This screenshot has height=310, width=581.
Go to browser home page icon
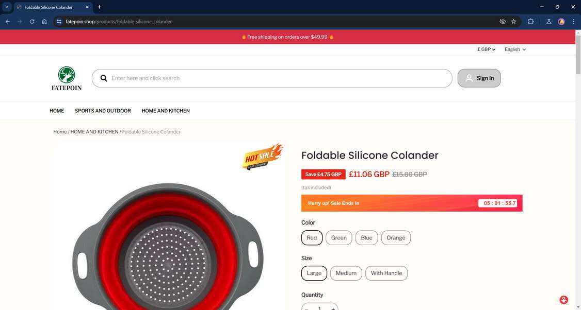[44, 22]
